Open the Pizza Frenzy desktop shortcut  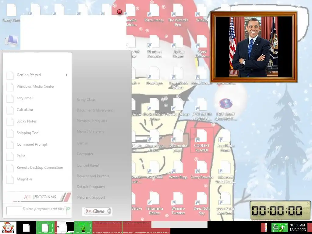point(154,13)
